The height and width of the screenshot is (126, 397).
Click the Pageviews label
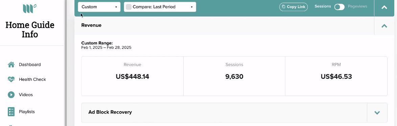click(357, 6)
